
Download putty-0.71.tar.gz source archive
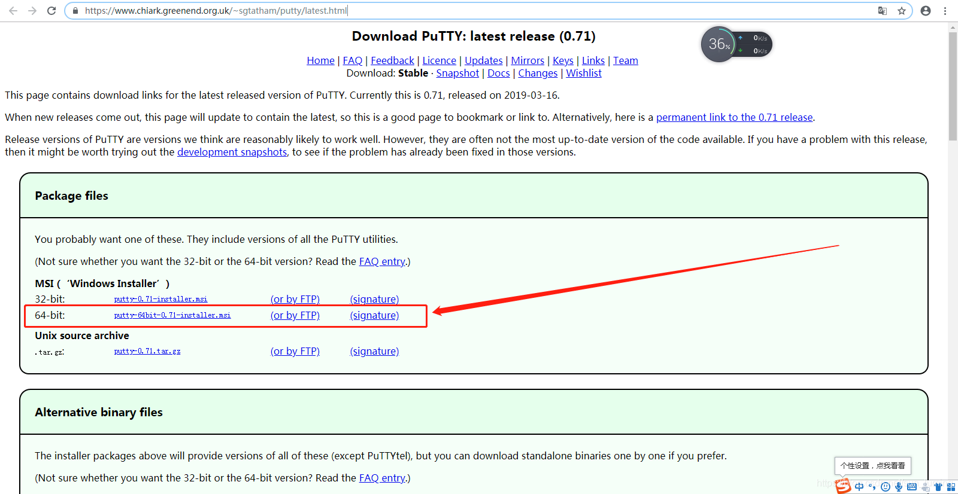click(x=147, y=351)
